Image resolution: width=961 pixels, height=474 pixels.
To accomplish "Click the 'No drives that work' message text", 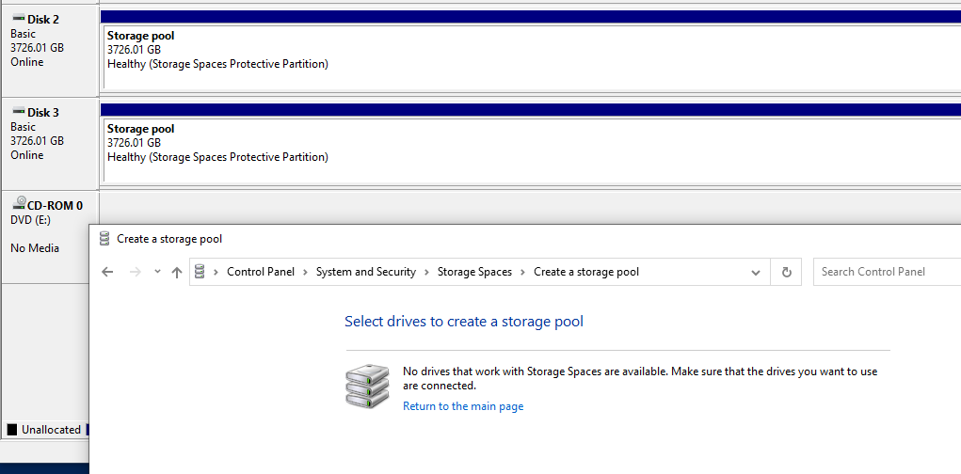I will tap(640, 378).
